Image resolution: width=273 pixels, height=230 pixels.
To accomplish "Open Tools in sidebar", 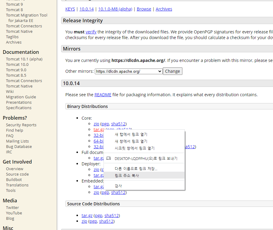I will (11, 190).
